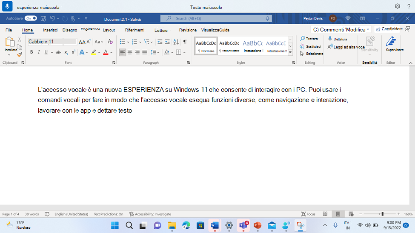Viewport: 415px width, 233px height.
Task: Justify text alignment
Action: pos(145,52)
